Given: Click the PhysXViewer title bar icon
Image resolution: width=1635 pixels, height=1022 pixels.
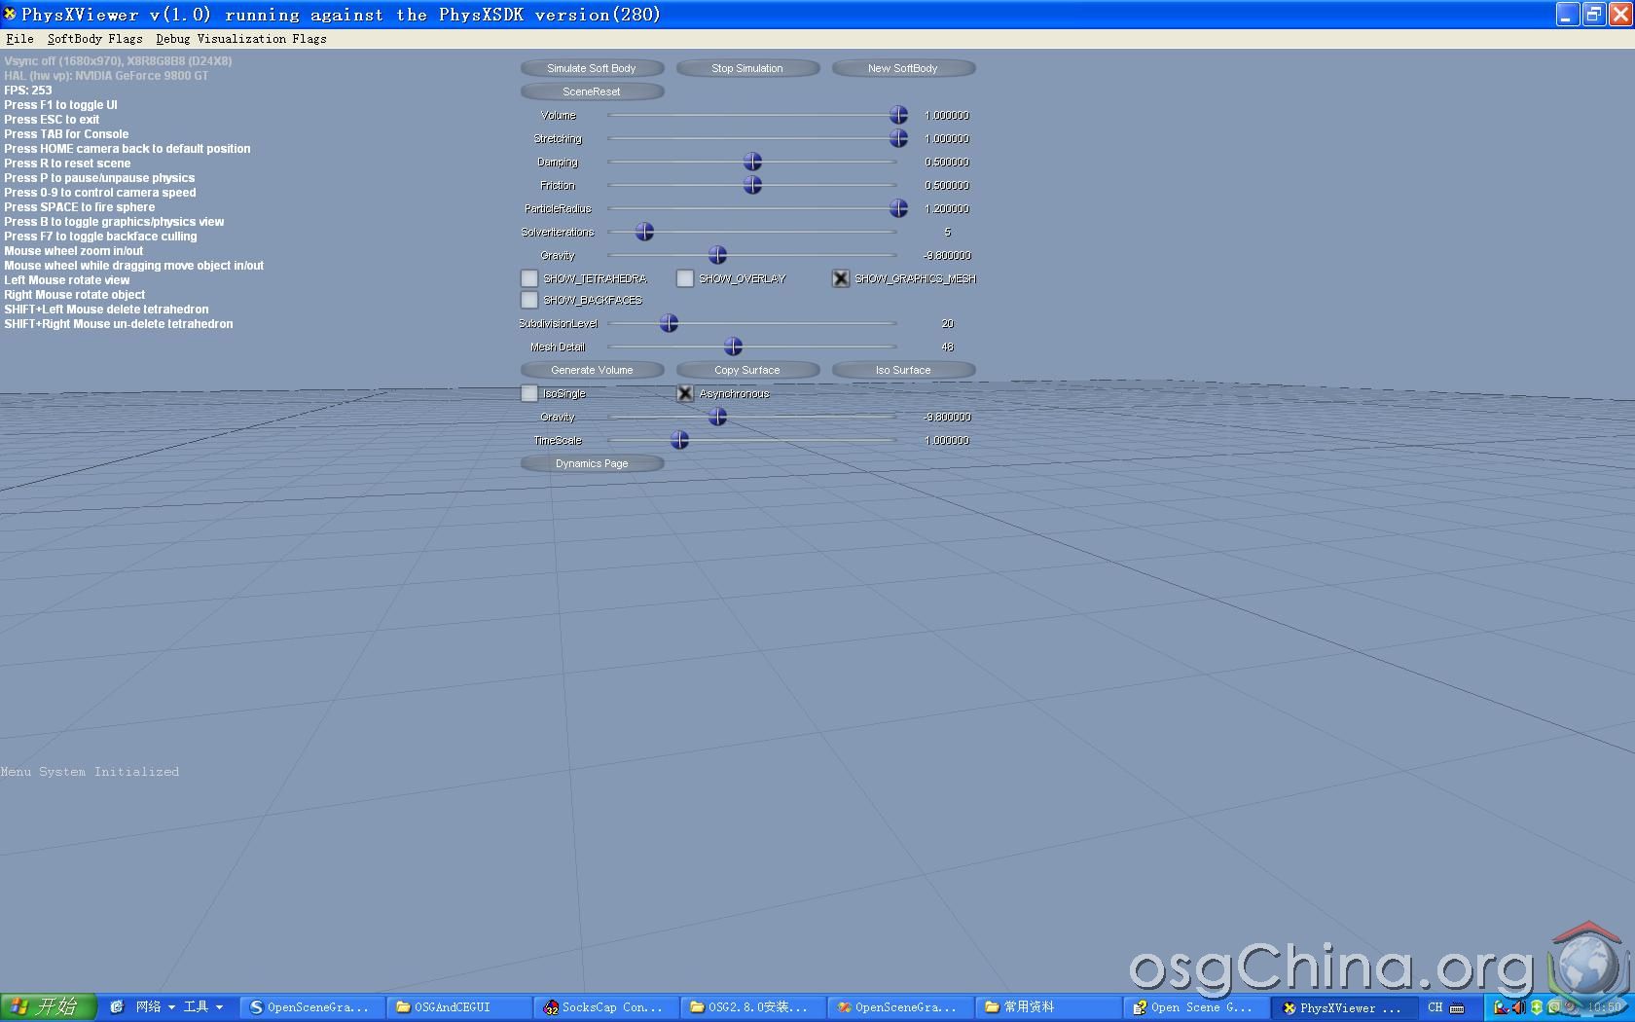Looking at the screenshot, I should 10,14.
